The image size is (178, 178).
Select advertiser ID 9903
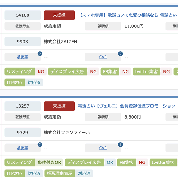click(x=23, y=42)
